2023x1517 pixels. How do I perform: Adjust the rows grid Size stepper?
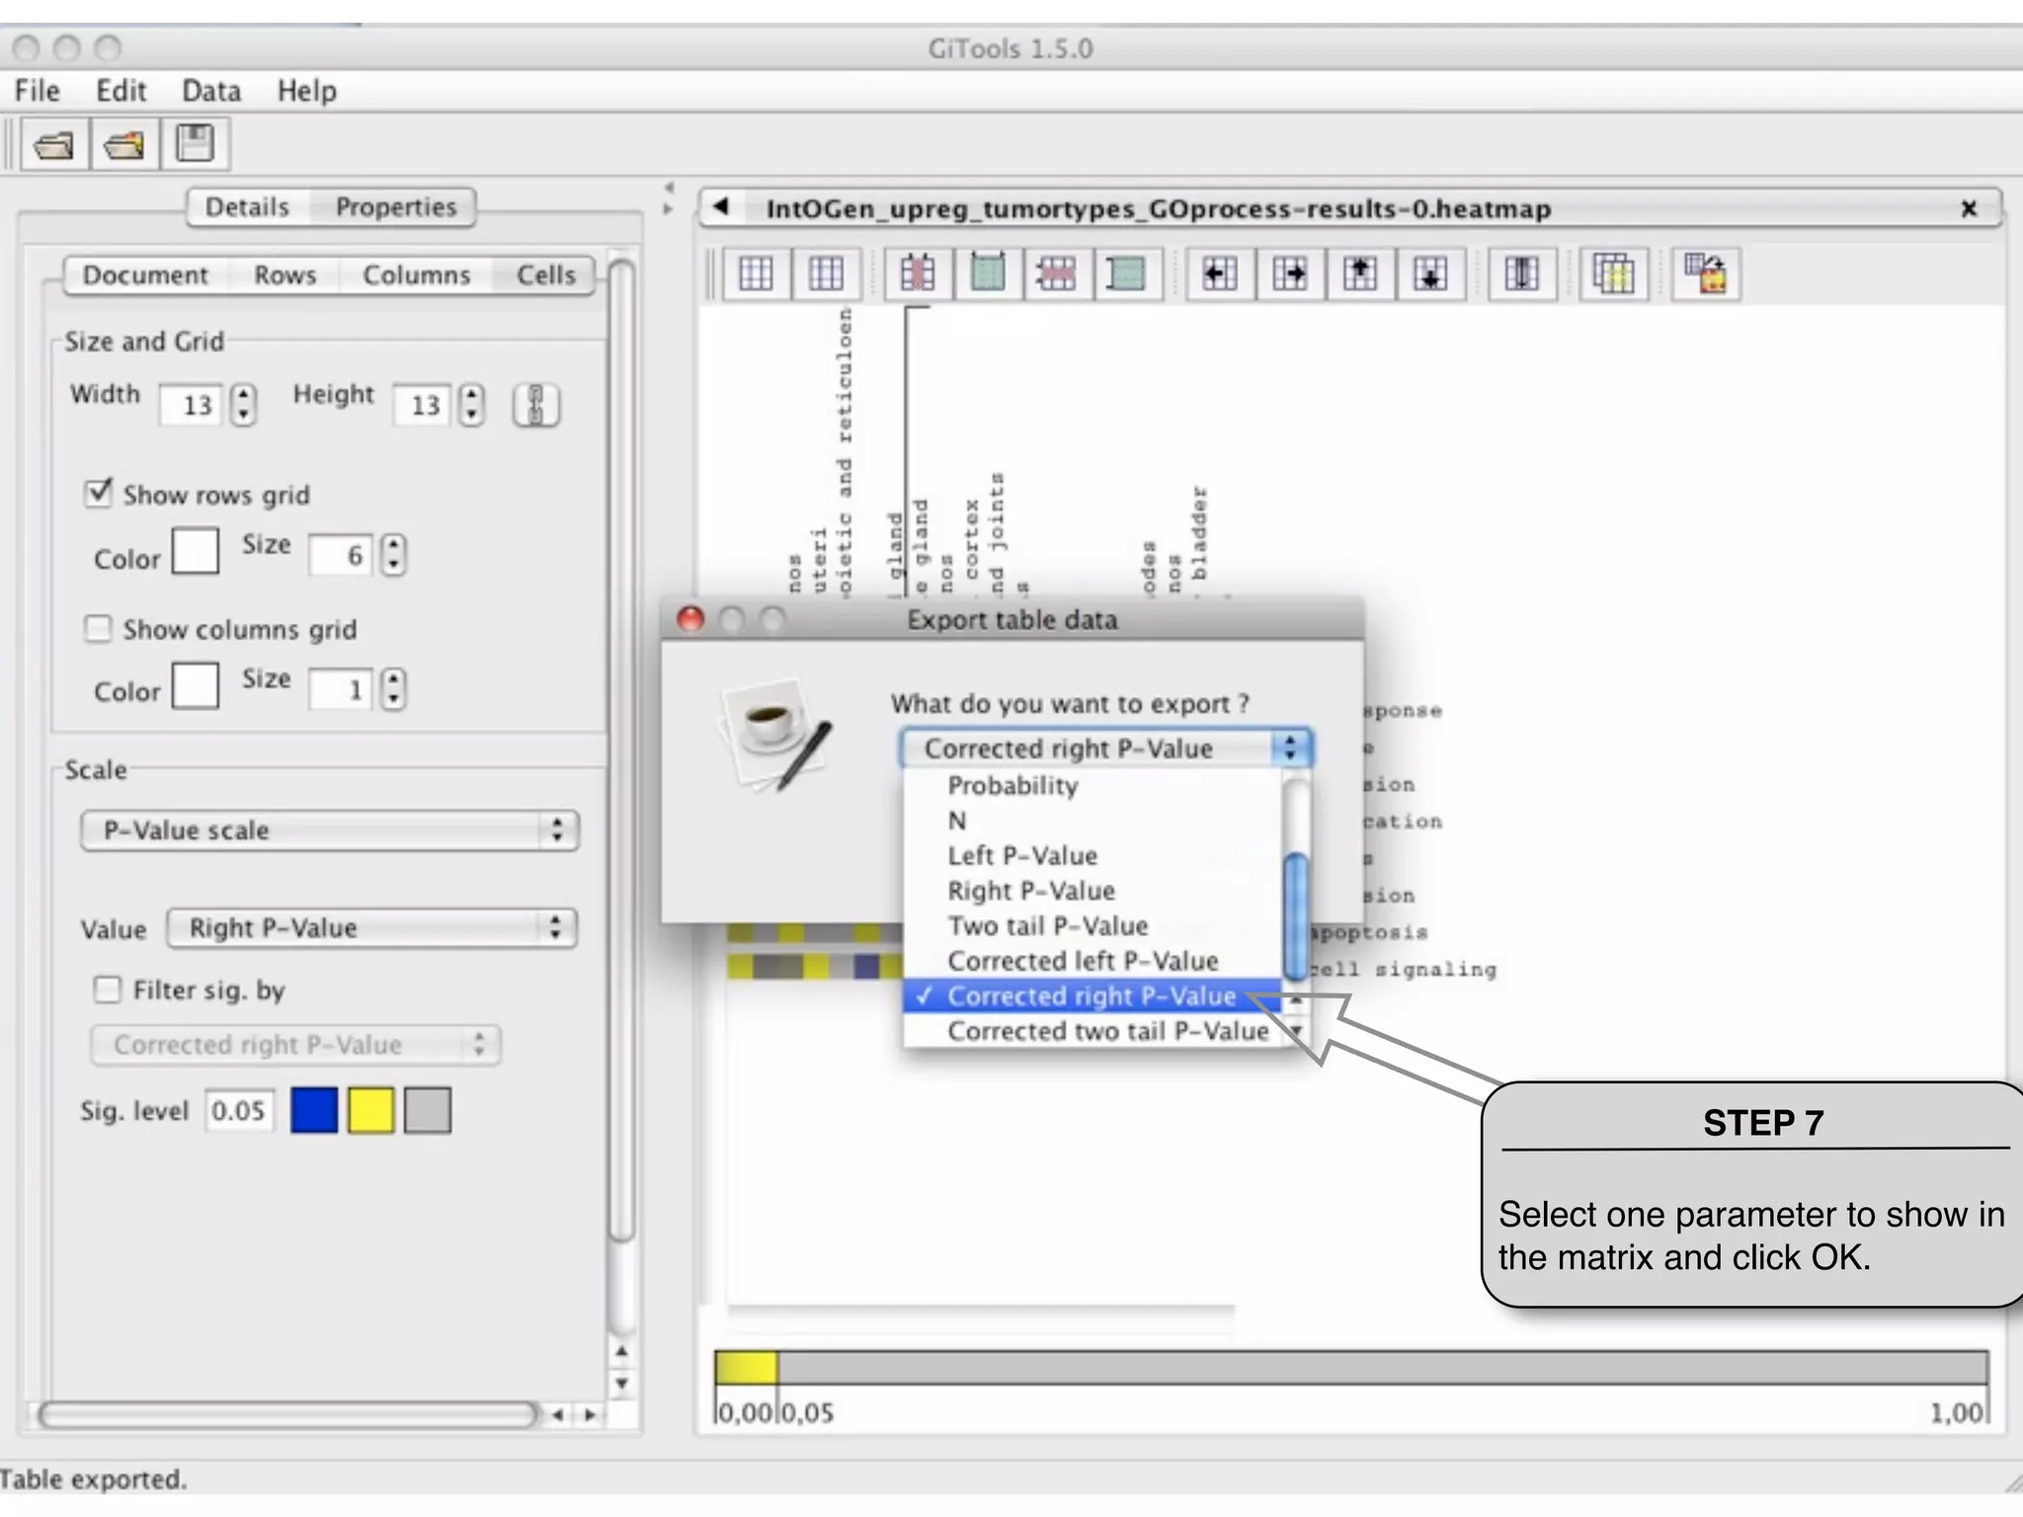393,555
